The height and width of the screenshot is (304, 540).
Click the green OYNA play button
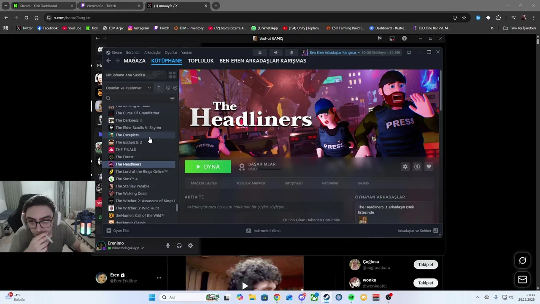click(x=208, y=167)
